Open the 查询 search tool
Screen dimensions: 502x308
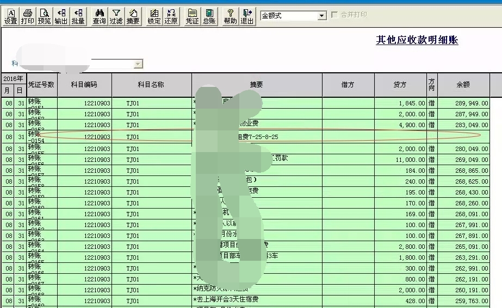99,16
